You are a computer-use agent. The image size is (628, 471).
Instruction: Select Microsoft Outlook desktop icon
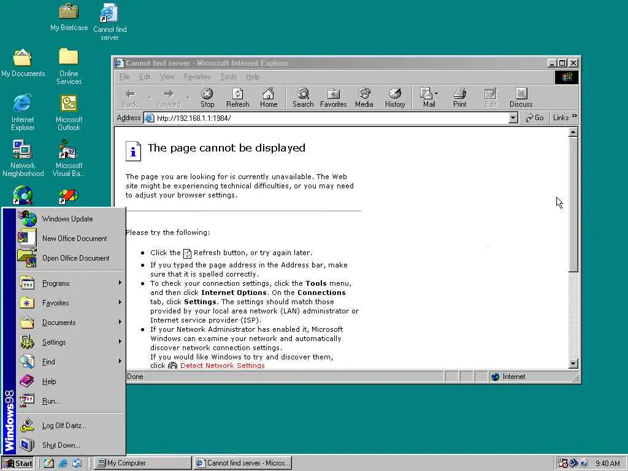(x=69, y=112)
